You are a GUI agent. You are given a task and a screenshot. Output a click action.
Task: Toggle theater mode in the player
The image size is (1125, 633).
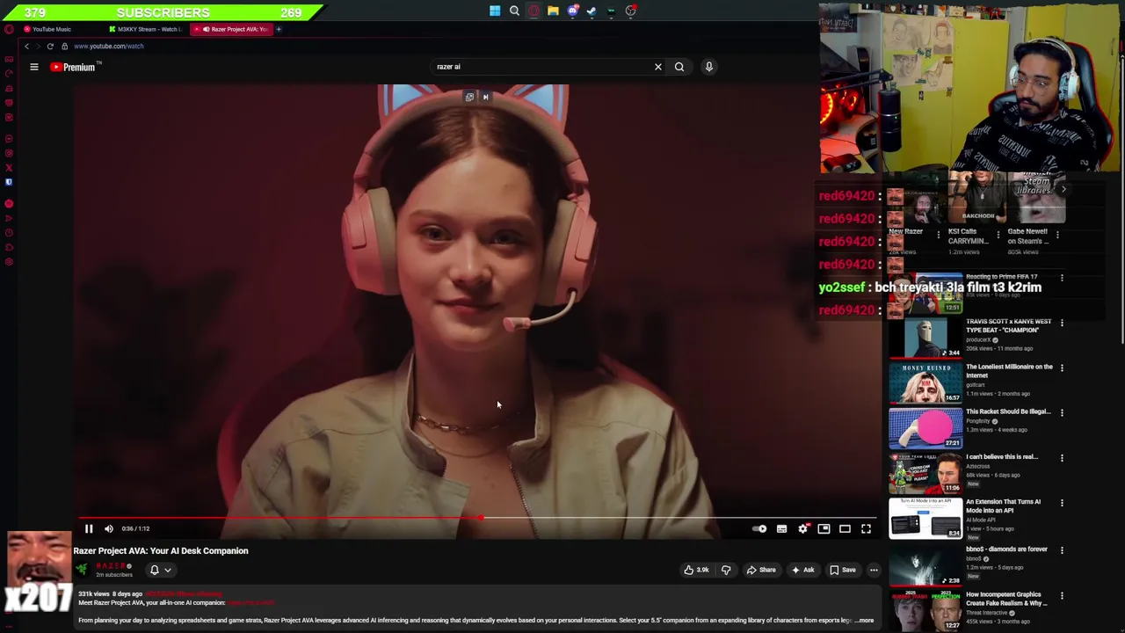(845, 528)
